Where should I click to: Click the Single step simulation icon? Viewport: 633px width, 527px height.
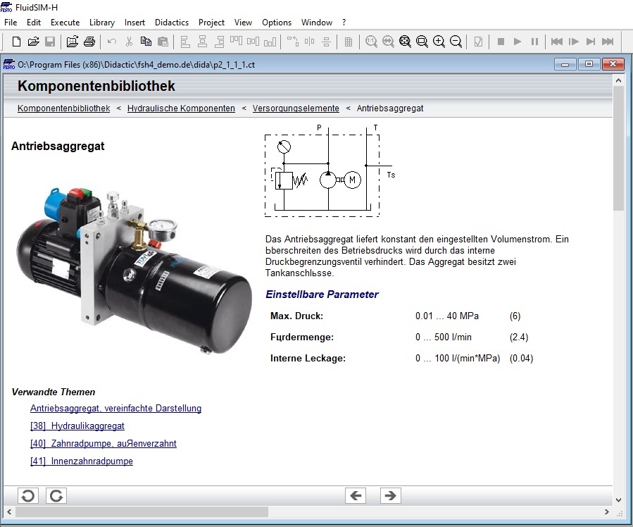574,42
